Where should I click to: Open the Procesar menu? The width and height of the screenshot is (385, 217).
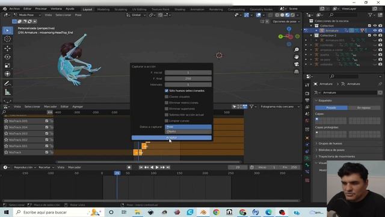(41, 8)
